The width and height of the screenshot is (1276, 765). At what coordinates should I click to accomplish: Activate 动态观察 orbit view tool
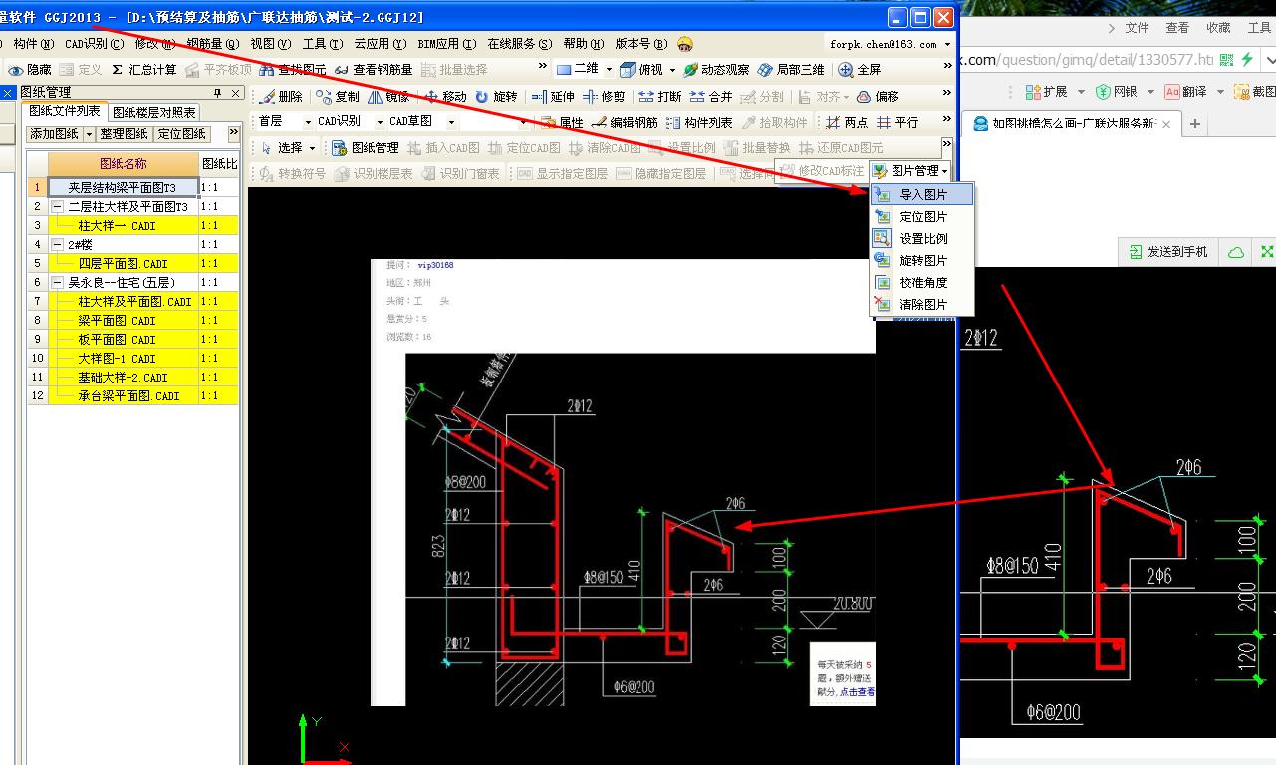point(716,70)
